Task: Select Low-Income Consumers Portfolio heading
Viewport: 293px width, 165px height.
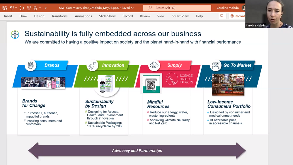Action: [229, 104]
